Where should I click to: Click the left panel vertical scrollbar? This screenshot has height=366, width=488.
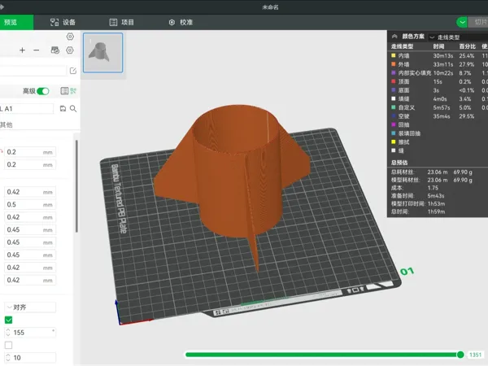pyautogui.click(x=76, y=186)
